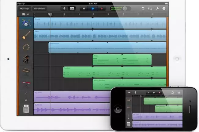Select the first green Piano region segment
199x132 pixels.
pyautogui.click(x=107, y=60)
